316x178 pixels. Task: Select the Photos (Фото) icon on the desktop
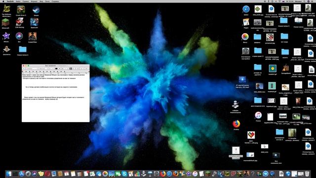[245, 37]
